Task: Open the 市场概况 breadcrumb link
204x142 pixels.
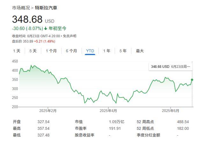Action: pyautogui.click(x=21, y=8)
